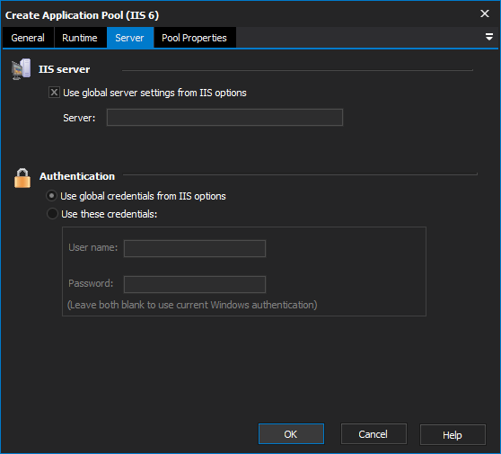Uncheck Use global server settings checkbox

click(54, 93)
